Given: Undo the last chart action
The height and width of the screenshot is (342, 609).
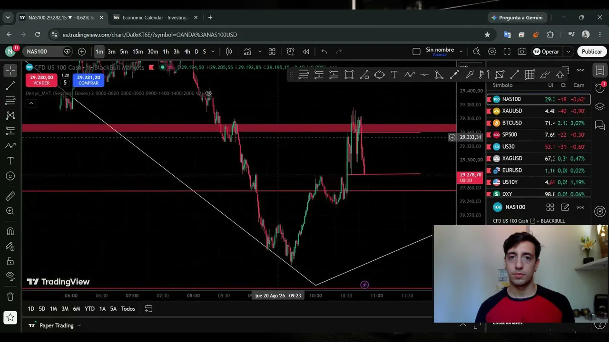Looking at the screenshot, I should pos(324,51).
